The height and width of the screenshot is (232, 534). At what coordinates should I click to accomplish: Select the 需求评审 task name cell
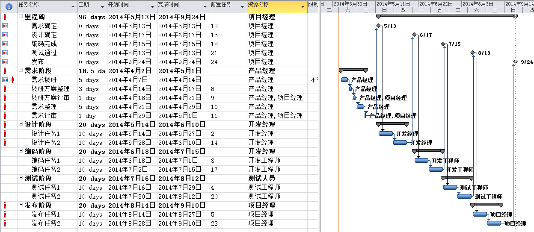47,116
